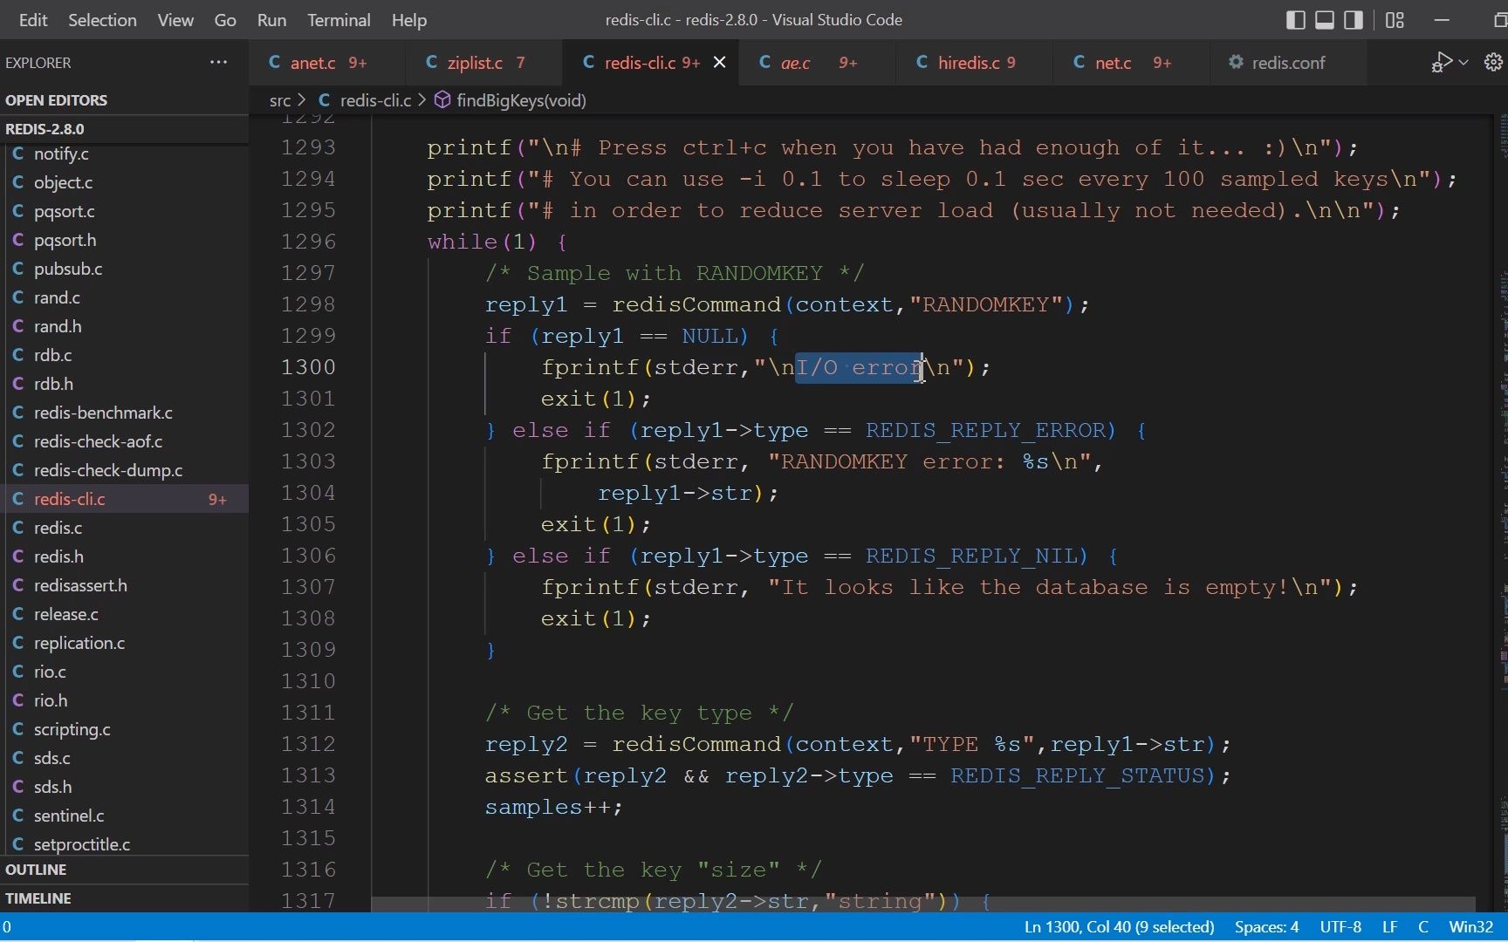
Task: Click the C file icon beside sds.h
Action: click(17, 787)
